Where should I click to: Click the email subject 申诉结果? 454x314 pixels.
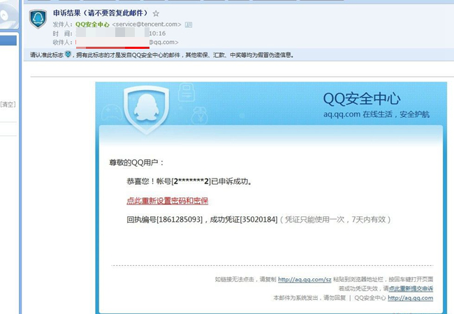click(x=100, y=13)
